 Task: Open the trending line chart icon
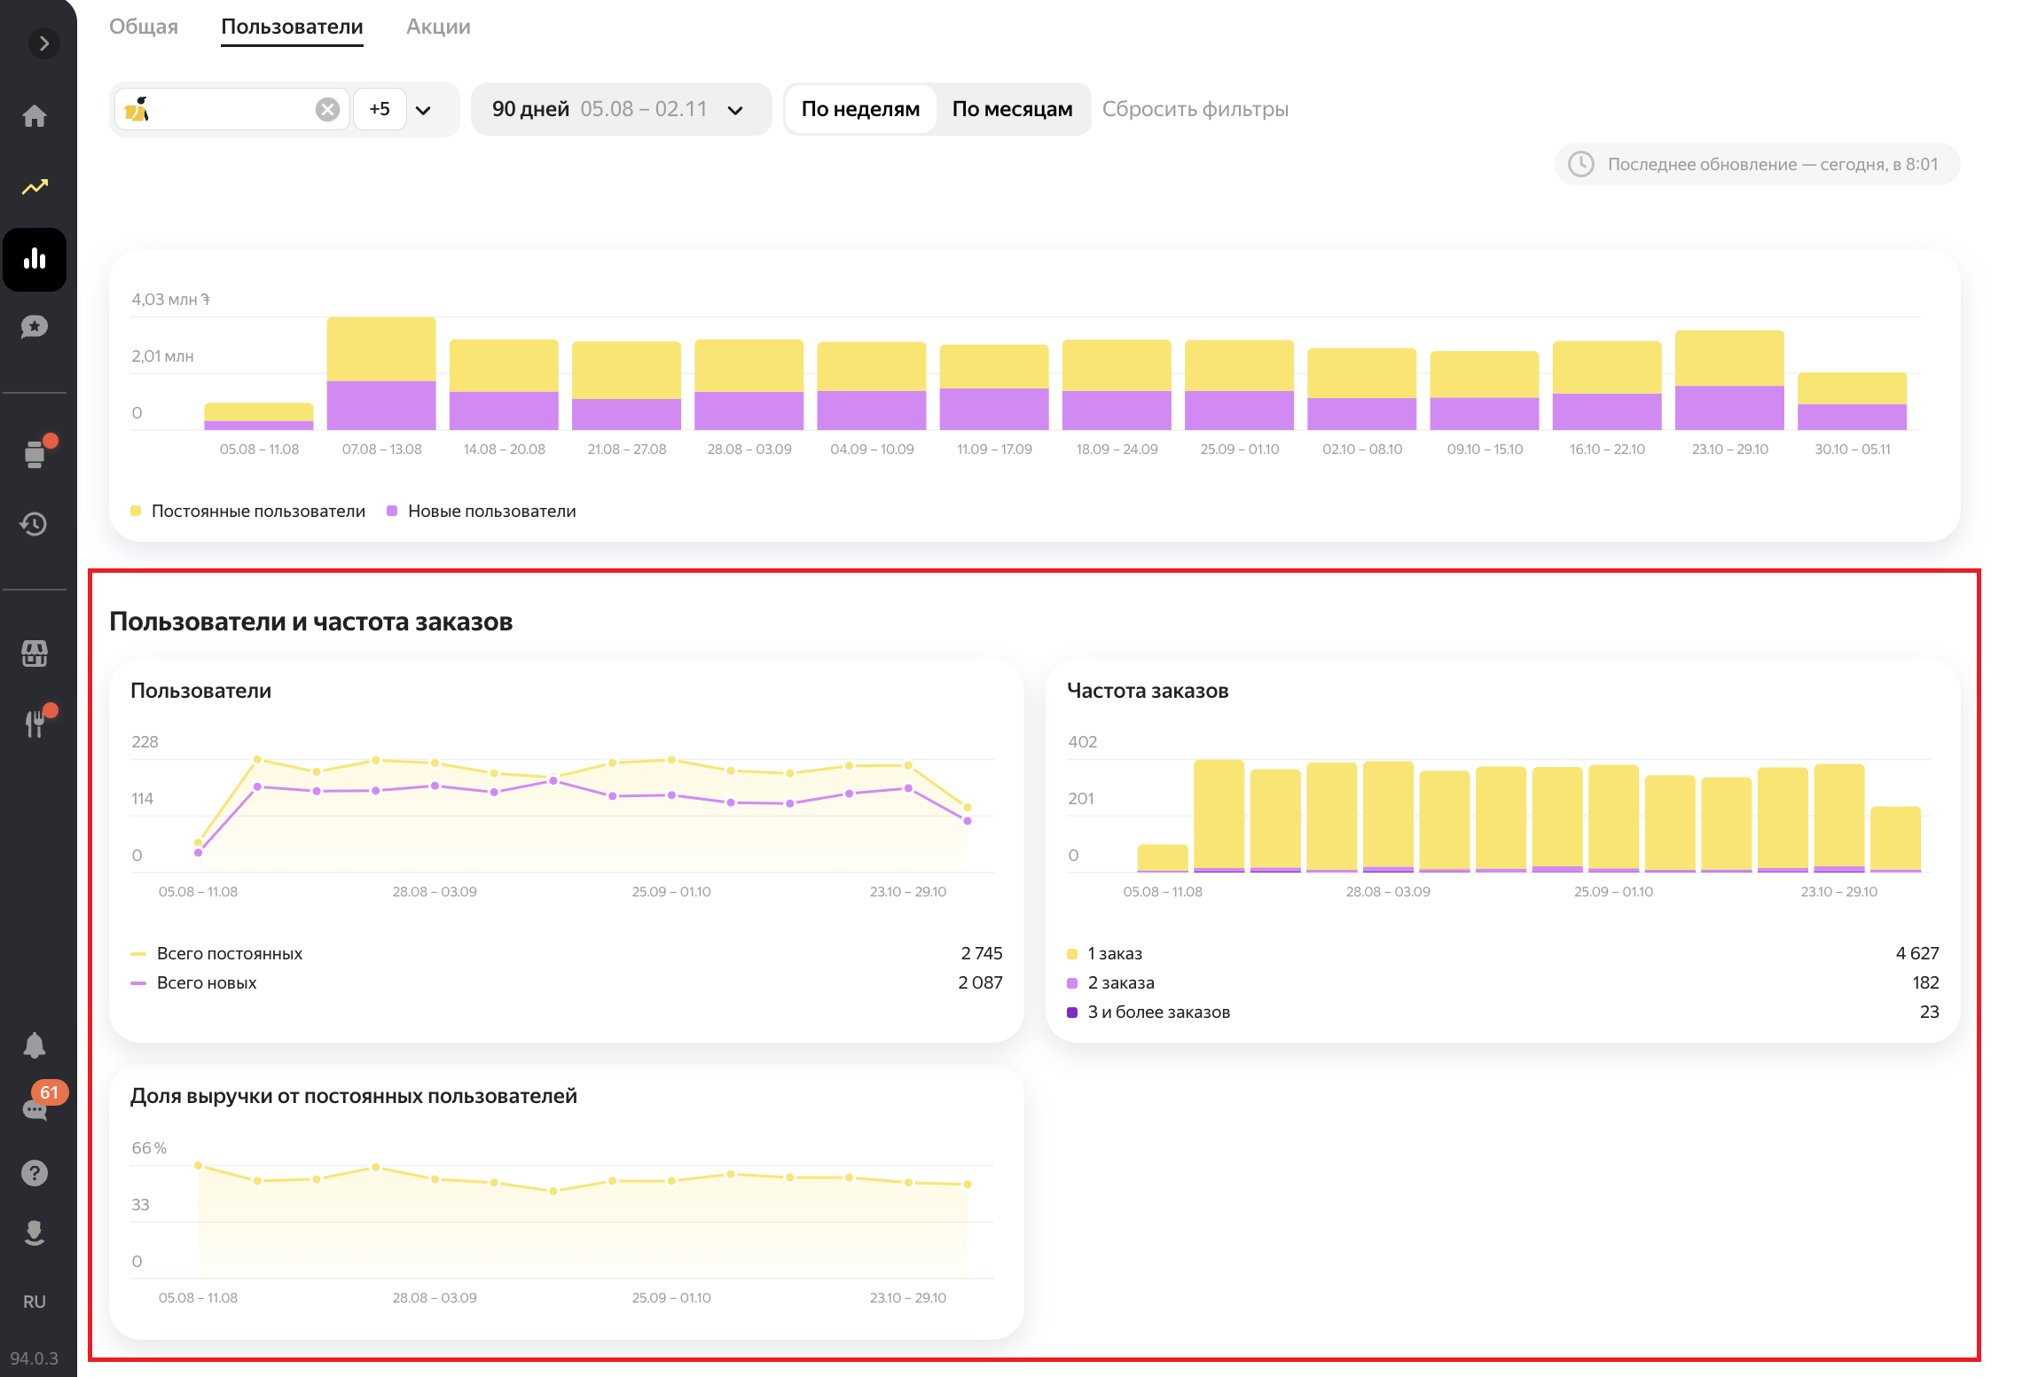click(x=35, y=187)
